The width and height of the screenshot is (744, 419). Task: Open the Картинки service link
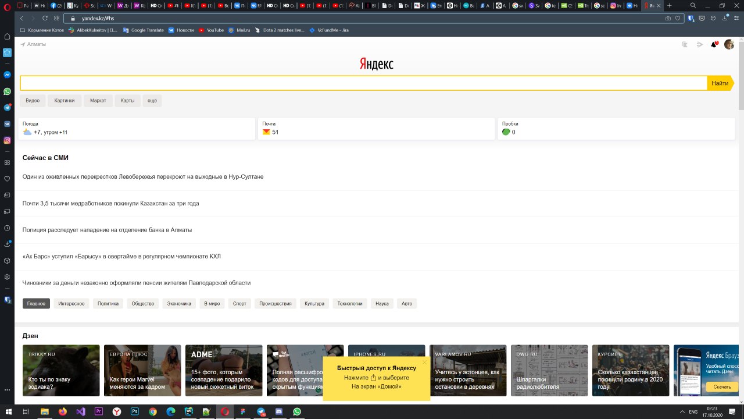click(x=65, y=101)
